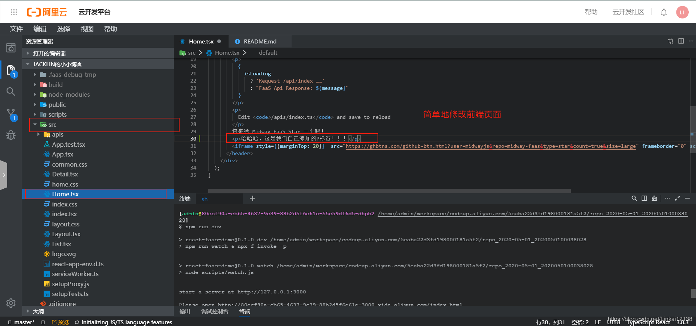
Task: Collapse the JACKLIN的小小博客 project section
Action: tap(28, 64)
